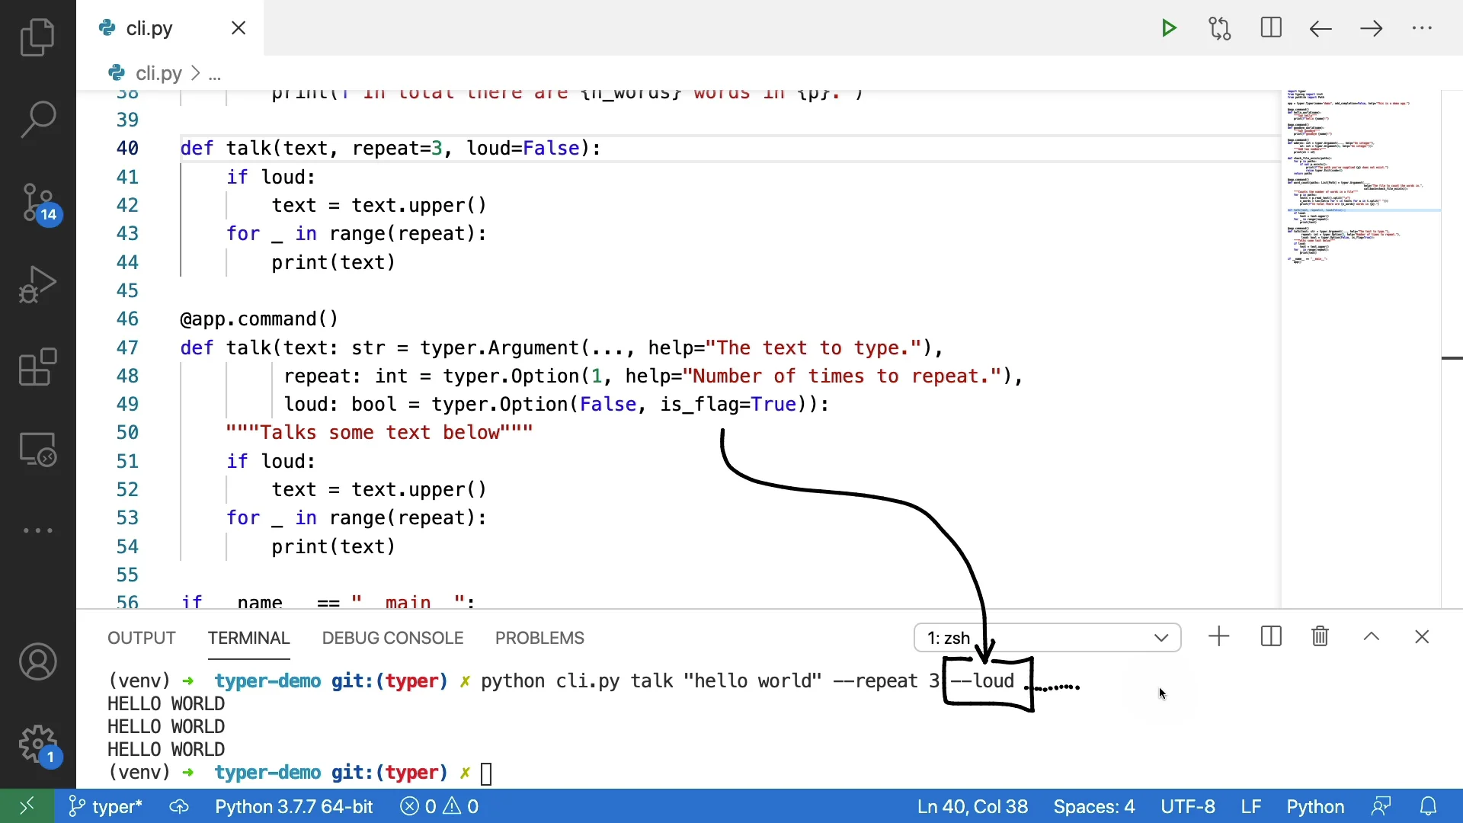Click Python 3.7.7 64-bit interpreter selector
The image size is (1463, 823).
pos(293,806)
